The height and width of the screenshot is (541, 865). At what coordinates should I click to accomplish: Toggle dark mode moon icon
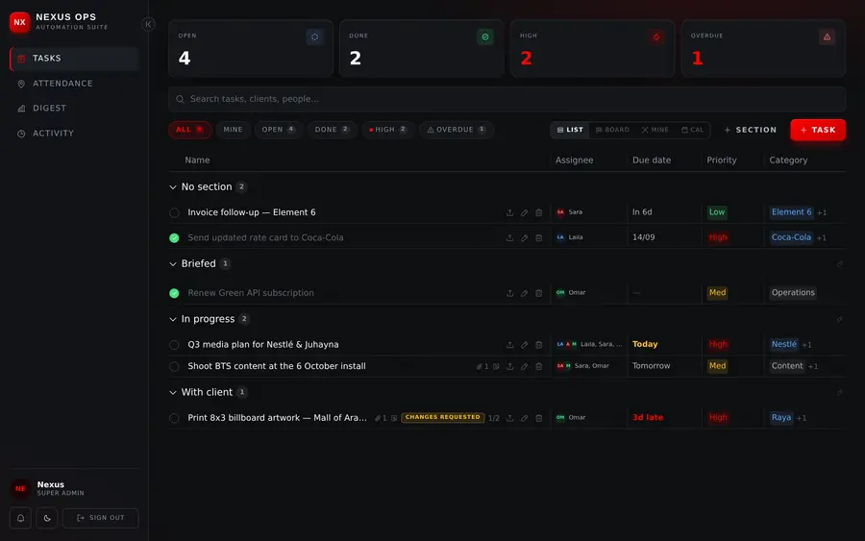(47, 518)
